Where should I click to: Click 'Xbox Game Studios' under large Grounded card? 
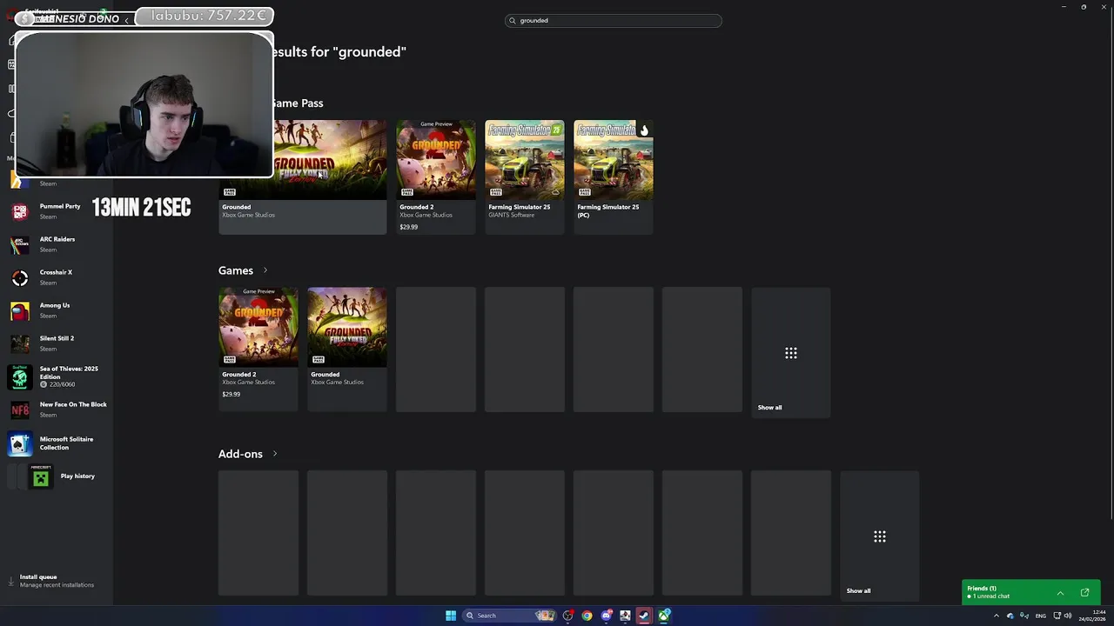(248, 215)
